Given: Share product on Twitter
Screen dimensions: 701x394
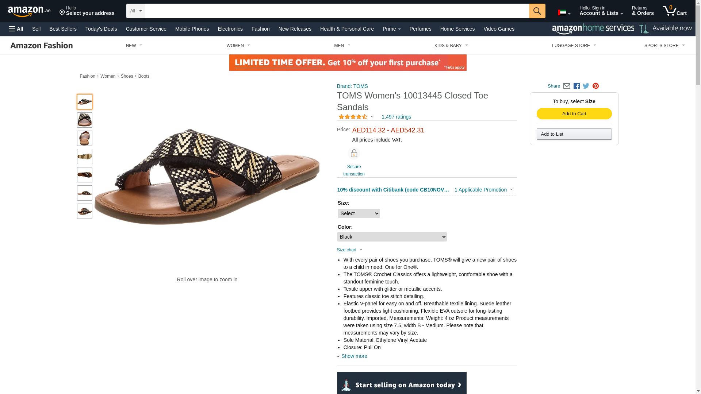Looking at the screenshot, I should [x=586, y=86].
